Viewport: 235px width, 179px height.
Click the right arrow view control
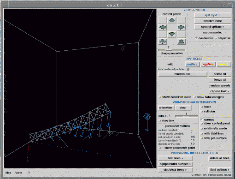pyautogui.click(x=181, y=27)
